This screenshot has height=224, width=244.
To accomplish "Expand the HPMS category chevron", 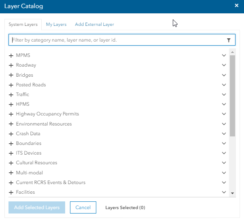I will pyautogui.click(x=223, y=104).
